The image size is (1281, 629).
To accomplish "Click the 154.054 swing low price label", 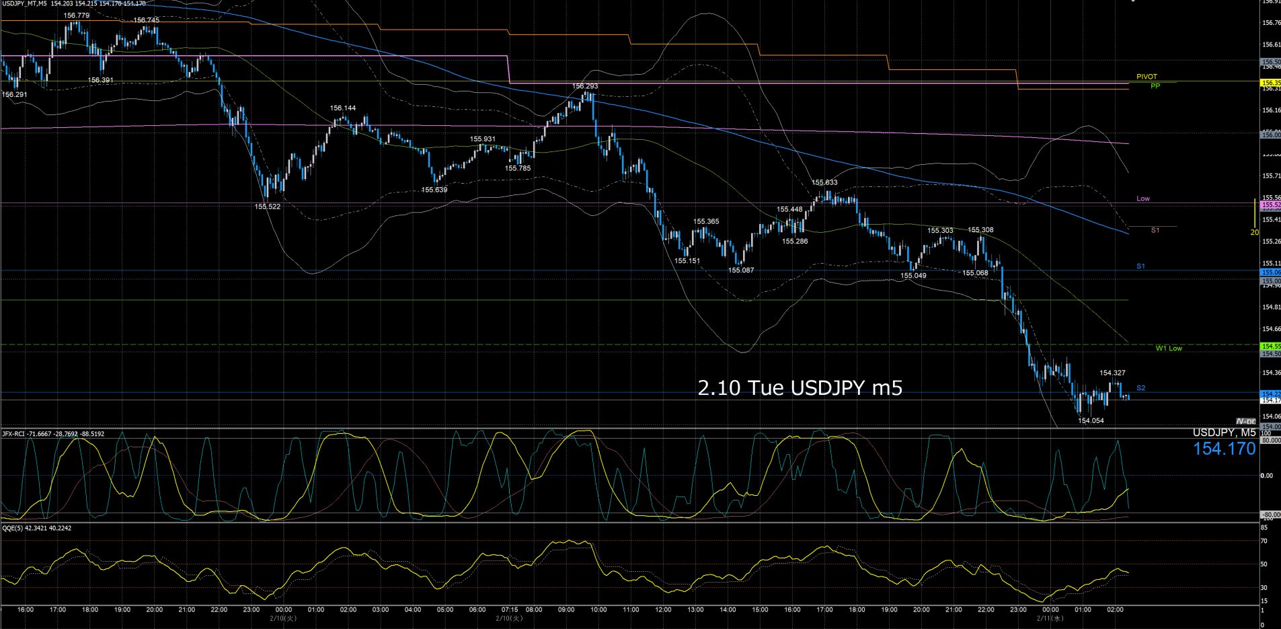I will pyautogui.click(x=1091, y=420).
